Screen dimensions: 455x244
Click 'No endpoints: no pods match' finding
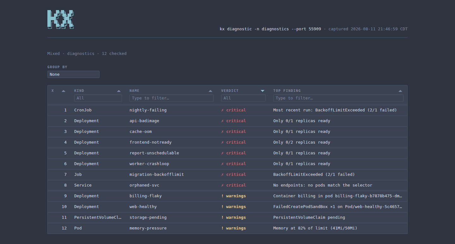323,185
